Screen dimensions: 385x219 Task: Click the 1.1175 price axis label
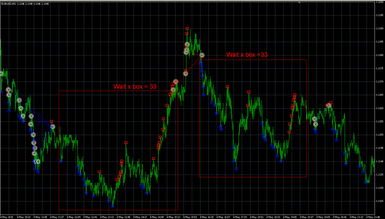tap(380, 68)
